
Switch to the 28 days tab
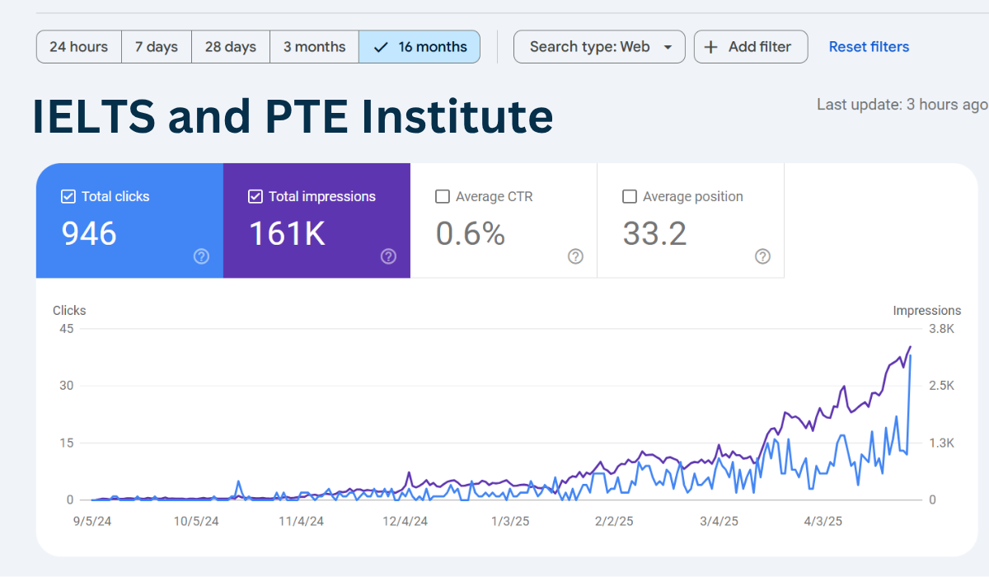click(230, 46)
